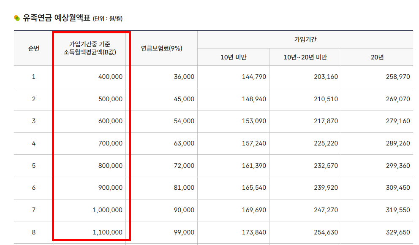
Task: Select the 10년 미만 column header
Action: click(x=233, y=57)
